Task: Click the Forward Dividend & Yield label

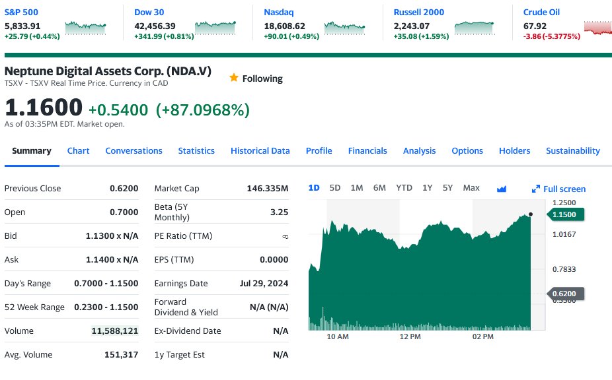Action: [186, 307]
